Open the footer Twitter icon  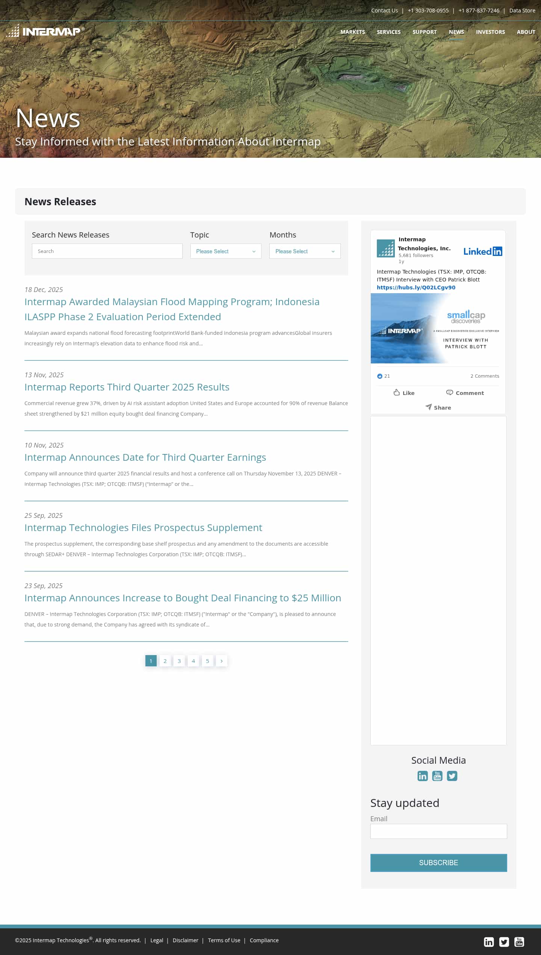coord(504,941)
